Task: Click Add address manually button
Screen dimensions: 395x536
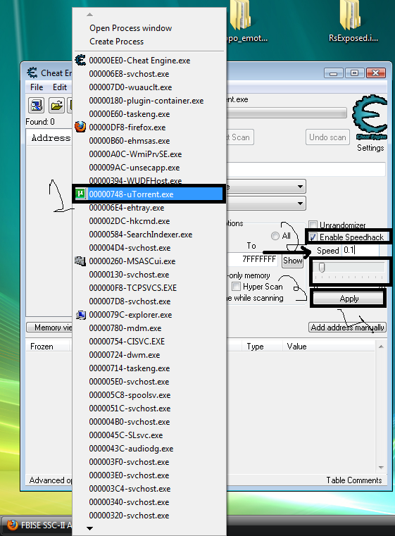Action: [x=347, y=327]
